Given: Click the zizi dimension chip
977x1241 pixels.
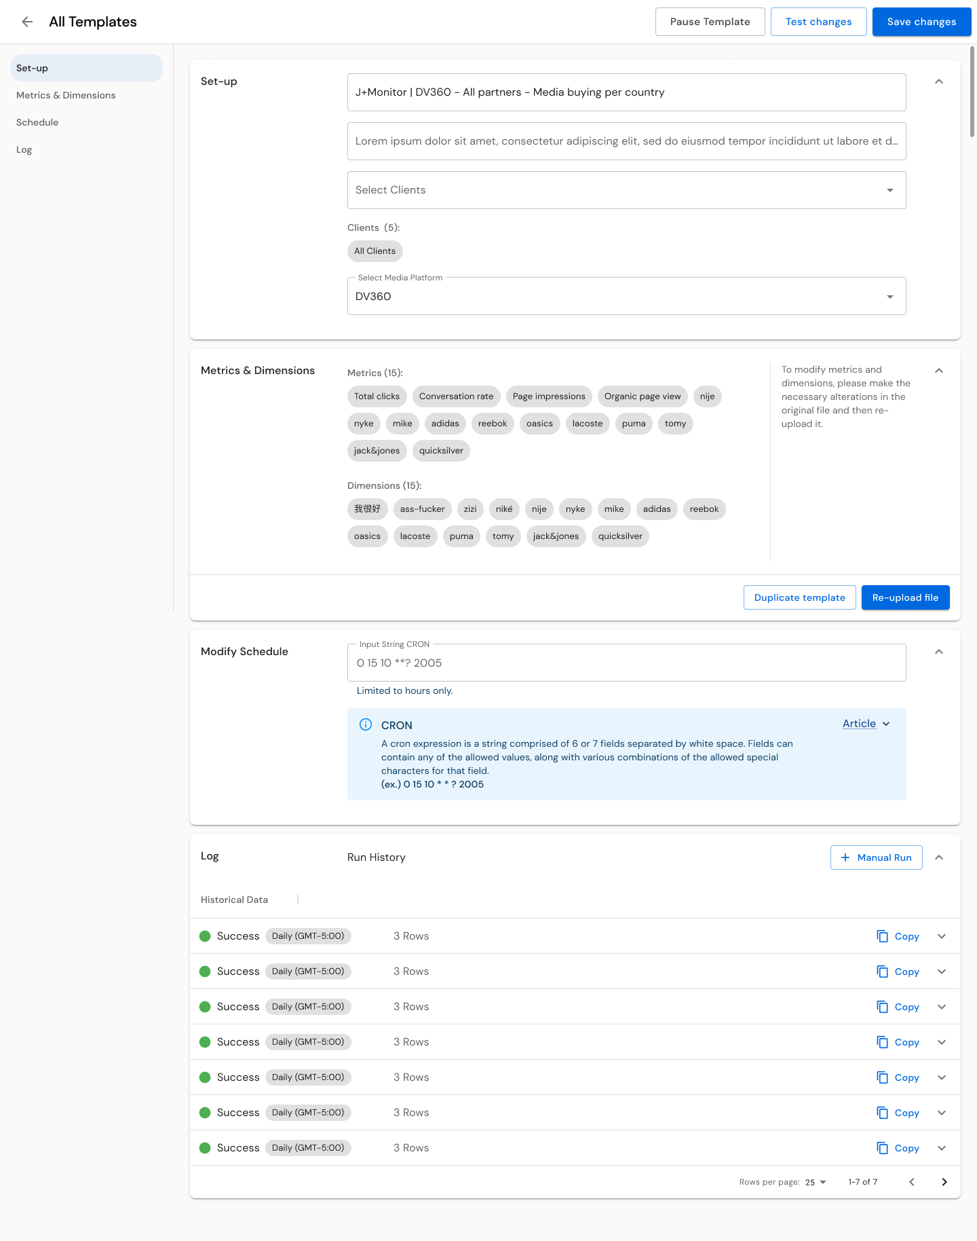Looking at the screenshot, I should (470, 509).
